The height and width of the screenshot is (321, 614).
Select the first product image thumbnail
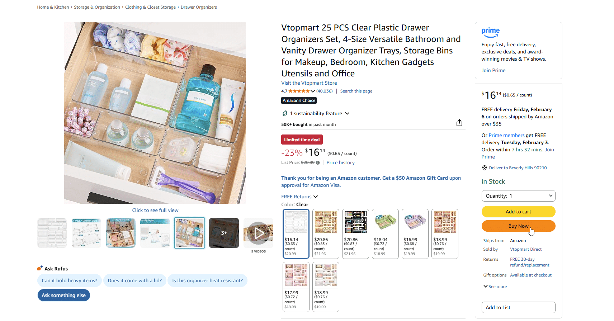point(52,233)
